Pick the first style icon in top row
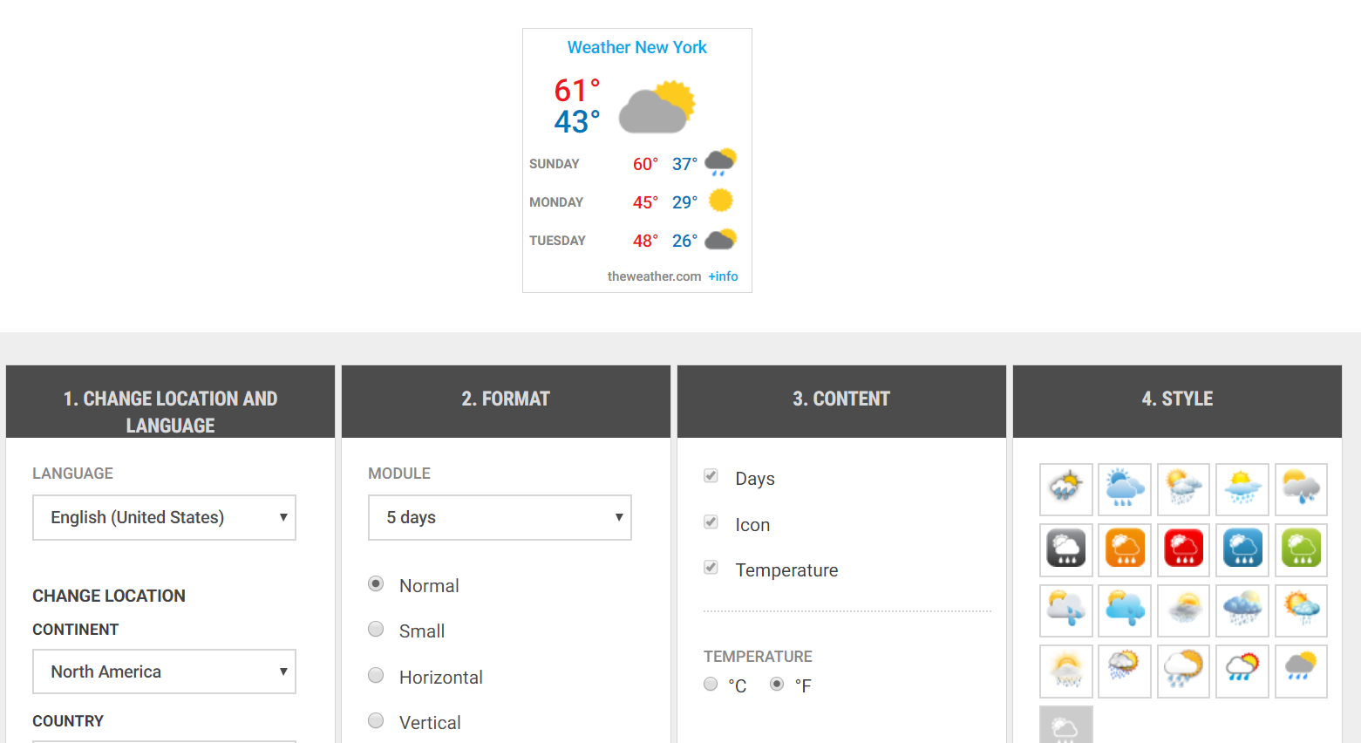Viewport: 1361px width, 743px height. pyautogui.click(x=1065, y=489)
